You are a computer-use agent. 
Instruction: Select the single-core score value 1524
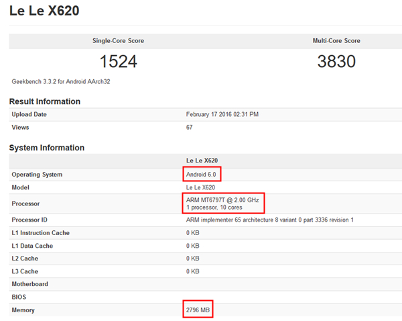(x=118, y=61)
